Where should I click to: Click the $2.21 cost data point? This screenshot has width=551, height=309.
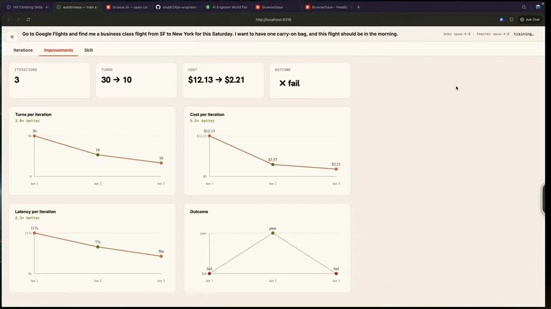(x=336, y=169)
